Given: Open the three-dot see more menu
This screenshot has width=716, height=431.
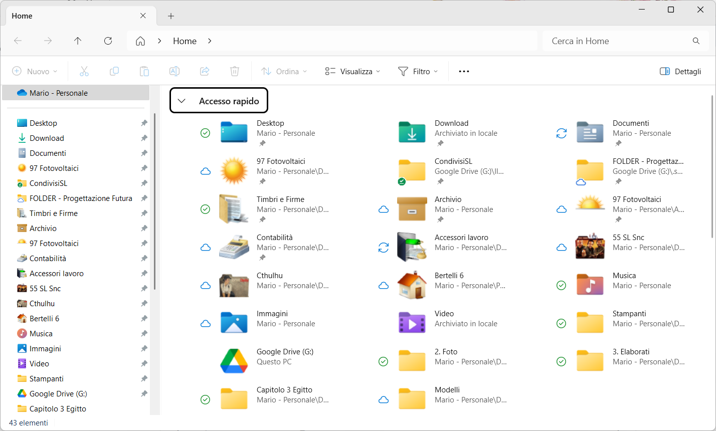Looking at the screenshot, I should click(x=463, y=71).
